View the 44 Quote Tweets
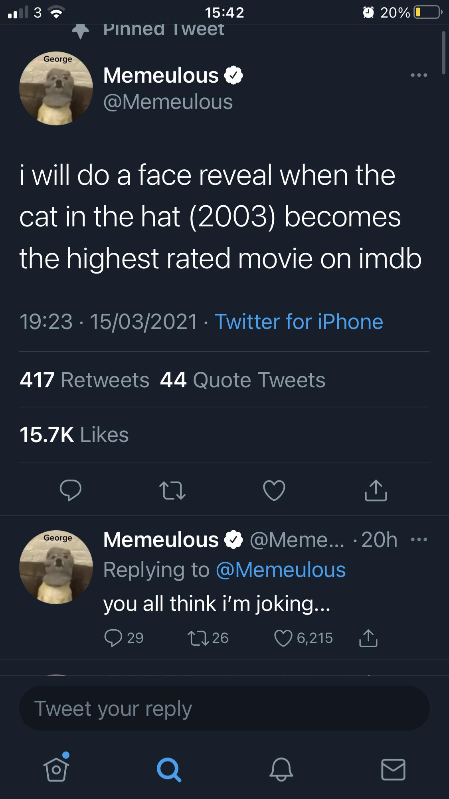449x799 pixels. point(243,380)
